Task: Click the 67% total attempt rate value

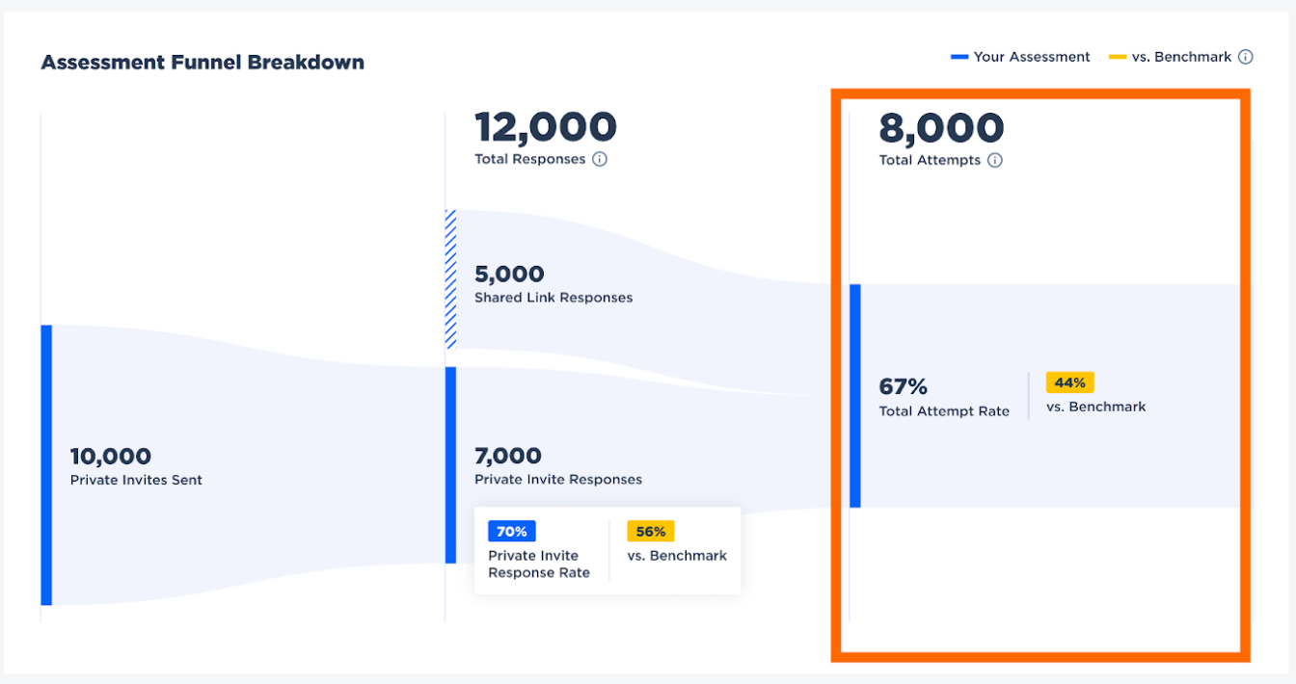Action: pos(904,386)
